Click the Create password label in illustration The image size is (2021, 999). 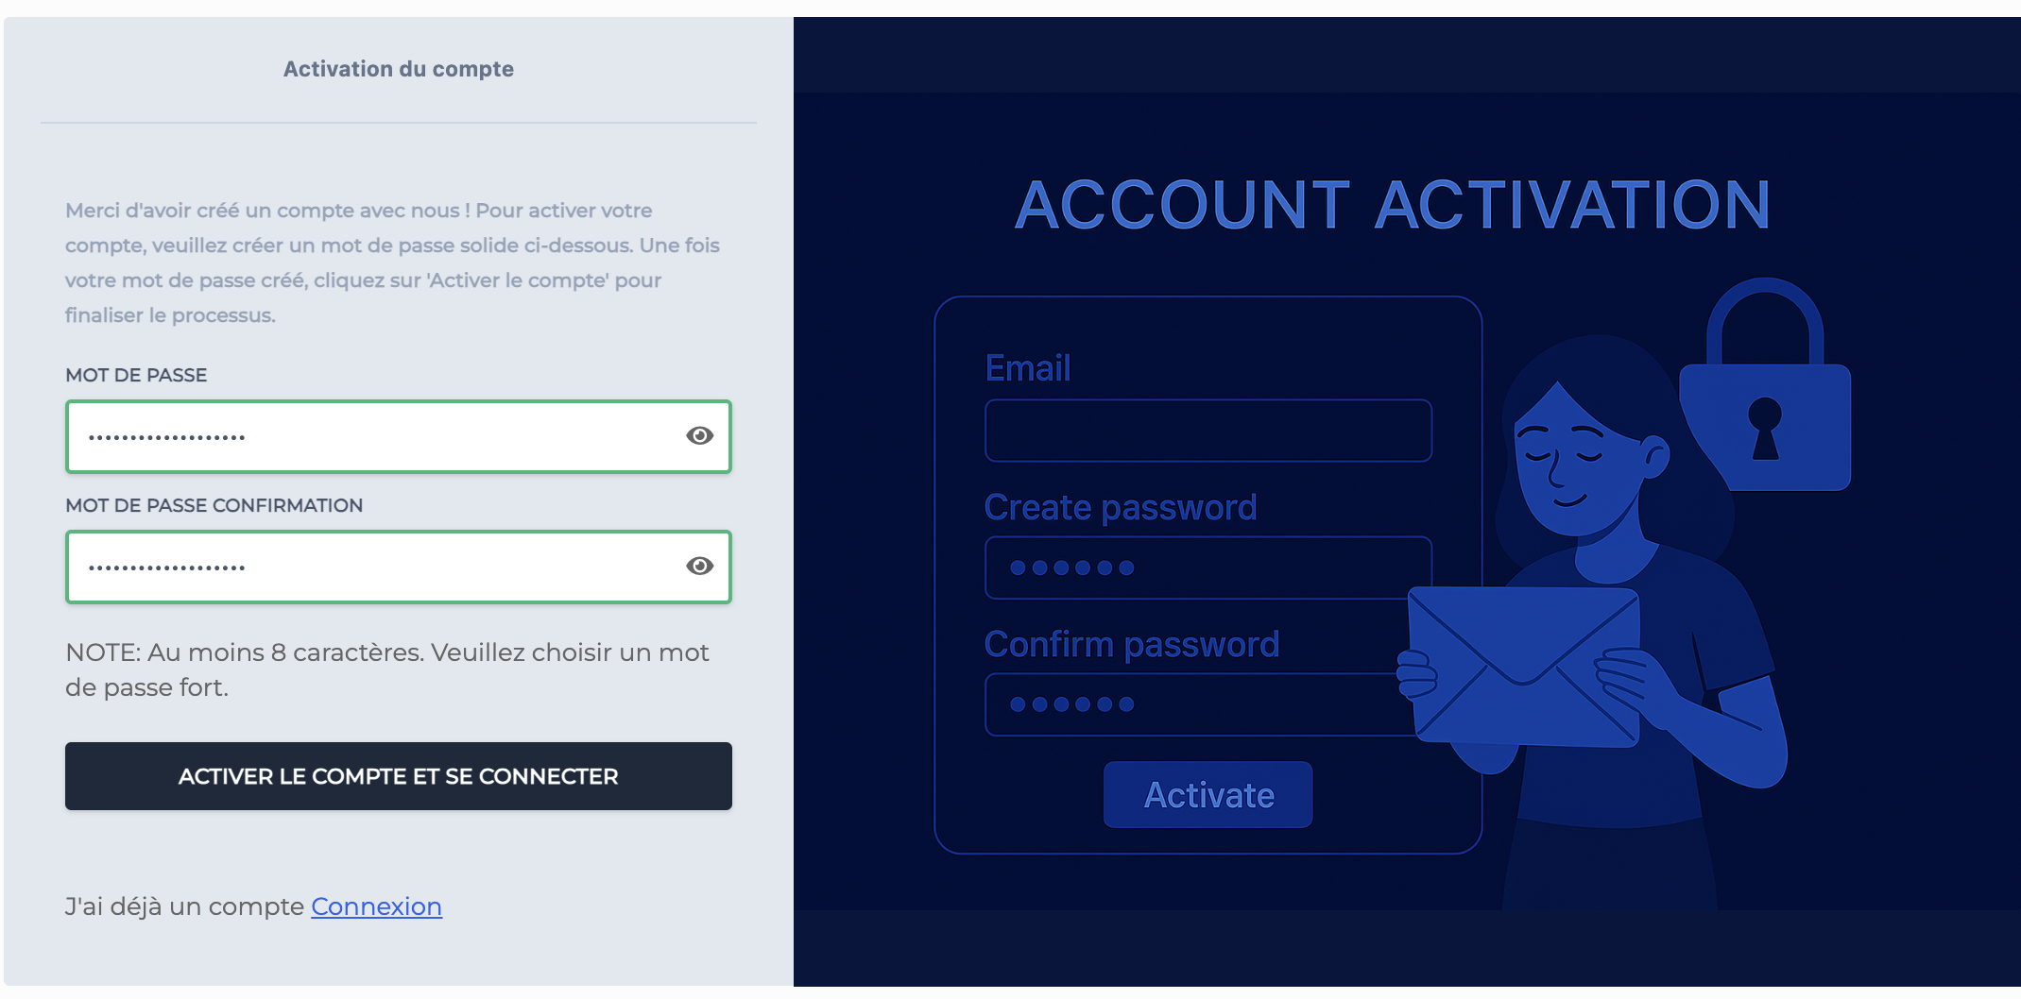tap(1121, 507)
